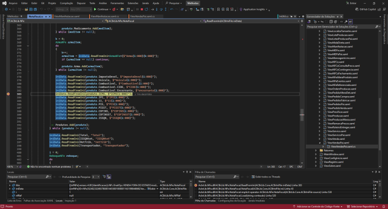Open the Profundidade de Pesquisa dropdown
The height and width of the screenshot is (209, 388).
[x=96, y=177]
